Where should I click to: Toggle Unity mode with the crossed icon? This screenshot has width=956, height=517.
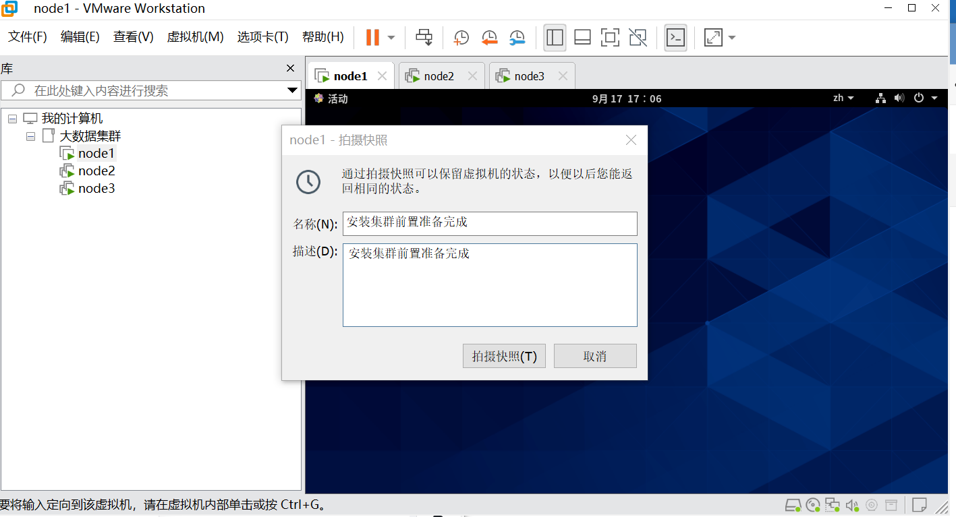tap(638, 37)
